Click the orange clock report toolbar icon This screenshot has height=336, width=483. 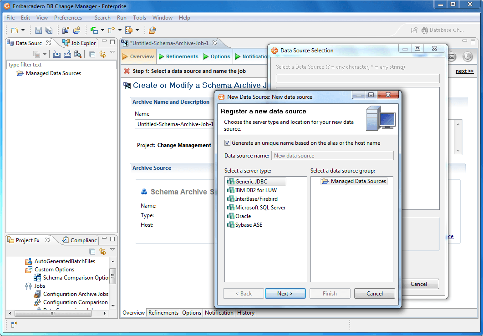(152, 30)
